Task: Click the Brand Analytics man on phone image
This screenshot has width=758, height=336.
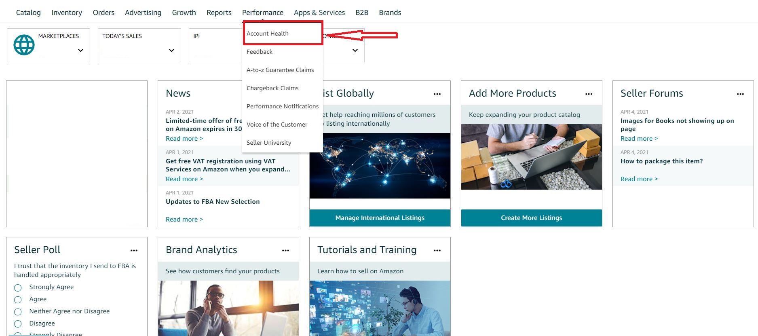Action: [x=228, y=308]
